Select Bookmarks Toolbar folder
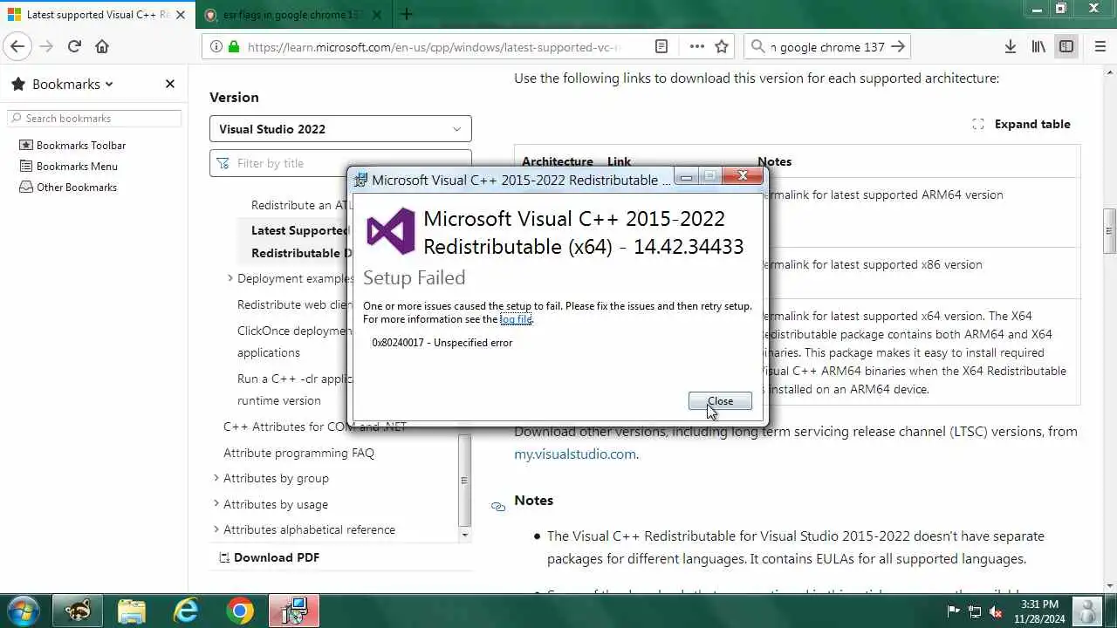This screenshot has width=1117, height=628. (72, 146)
